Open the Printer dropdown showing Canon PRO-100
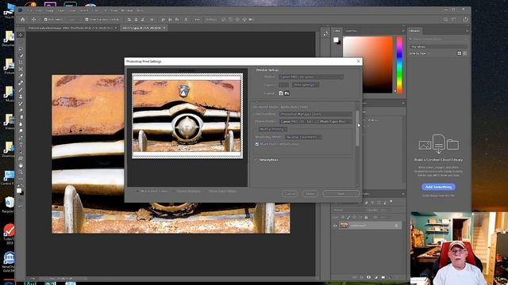 click(x=311, y=77)
